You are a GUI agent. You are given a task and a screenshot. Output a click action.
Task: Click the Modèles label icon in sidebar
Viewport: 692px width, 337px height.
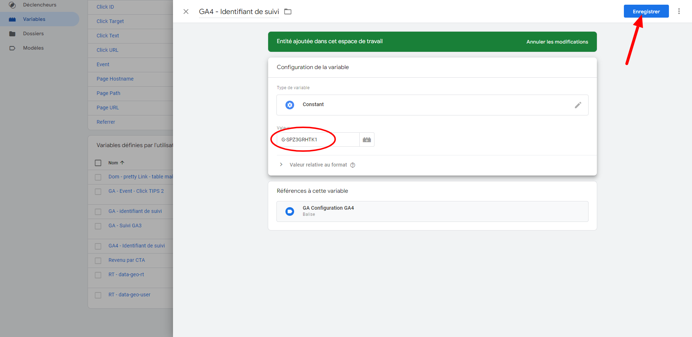pos(12,48)
